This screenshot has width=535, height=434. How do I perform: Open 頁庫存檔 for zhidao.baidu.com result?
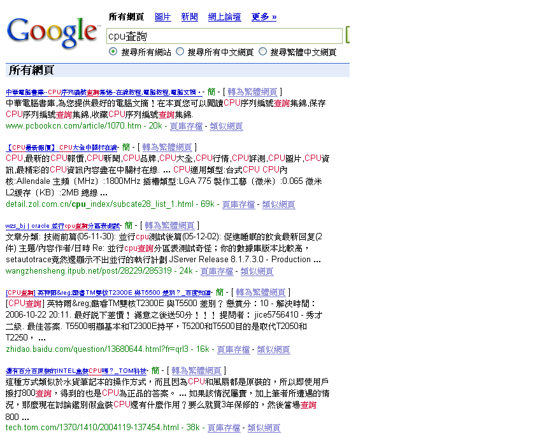point(233,349)
